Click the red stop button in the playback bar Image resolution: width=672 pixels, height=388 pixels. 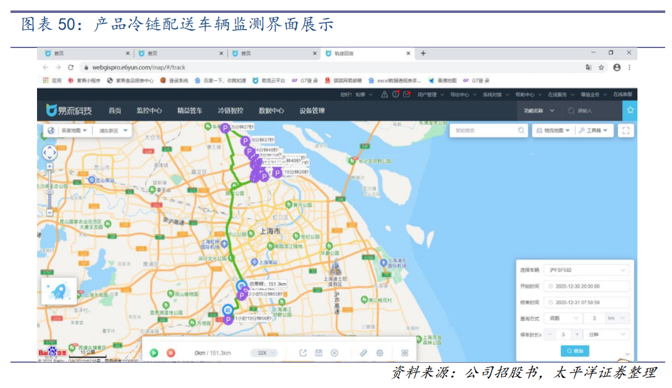tap(170, 353)
